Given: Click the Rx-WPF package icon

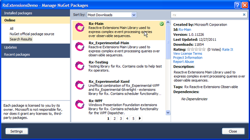Looking at the screenshot, I should tap(80, 104).
